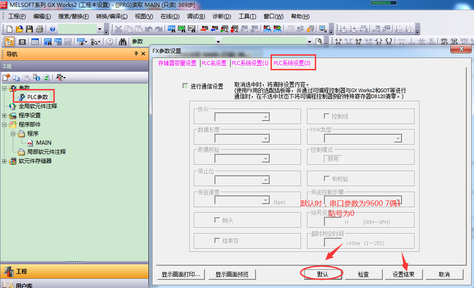Viewport: 474px width, 288px height.
Task: Click the orange comment windows icon
Action: [311, 29]
